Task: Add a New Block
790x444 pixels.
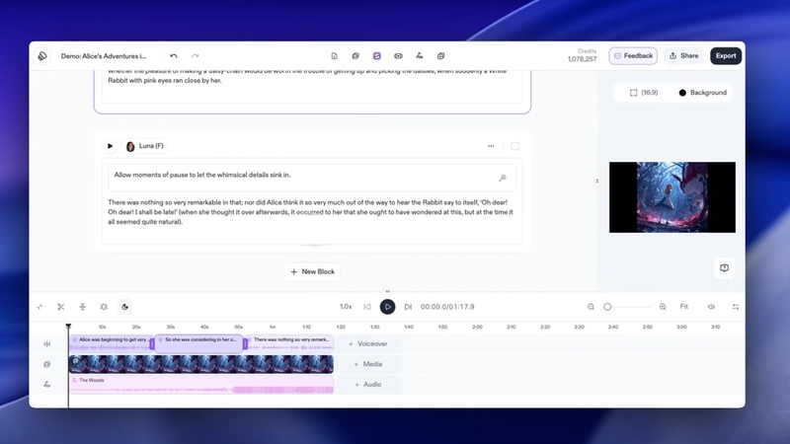Action: [x=312, y=272]
